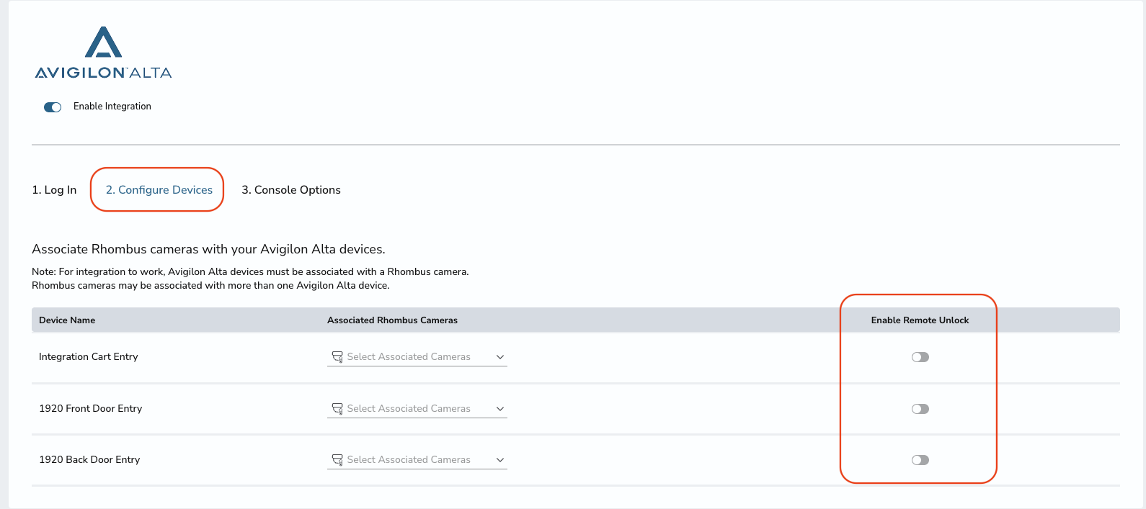Enable remote unlock for Integration Cart Entry
The image size is (1146, 509).
coord(920,357)
